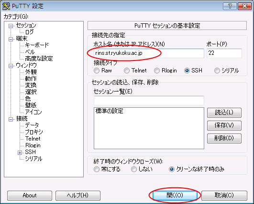Collapse the 接続 category node
The width and height of the screenshot is (254, 204).
11,119
